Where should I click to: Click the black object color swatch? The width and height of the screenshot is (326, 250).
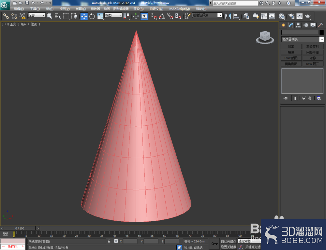pos(321,33)
